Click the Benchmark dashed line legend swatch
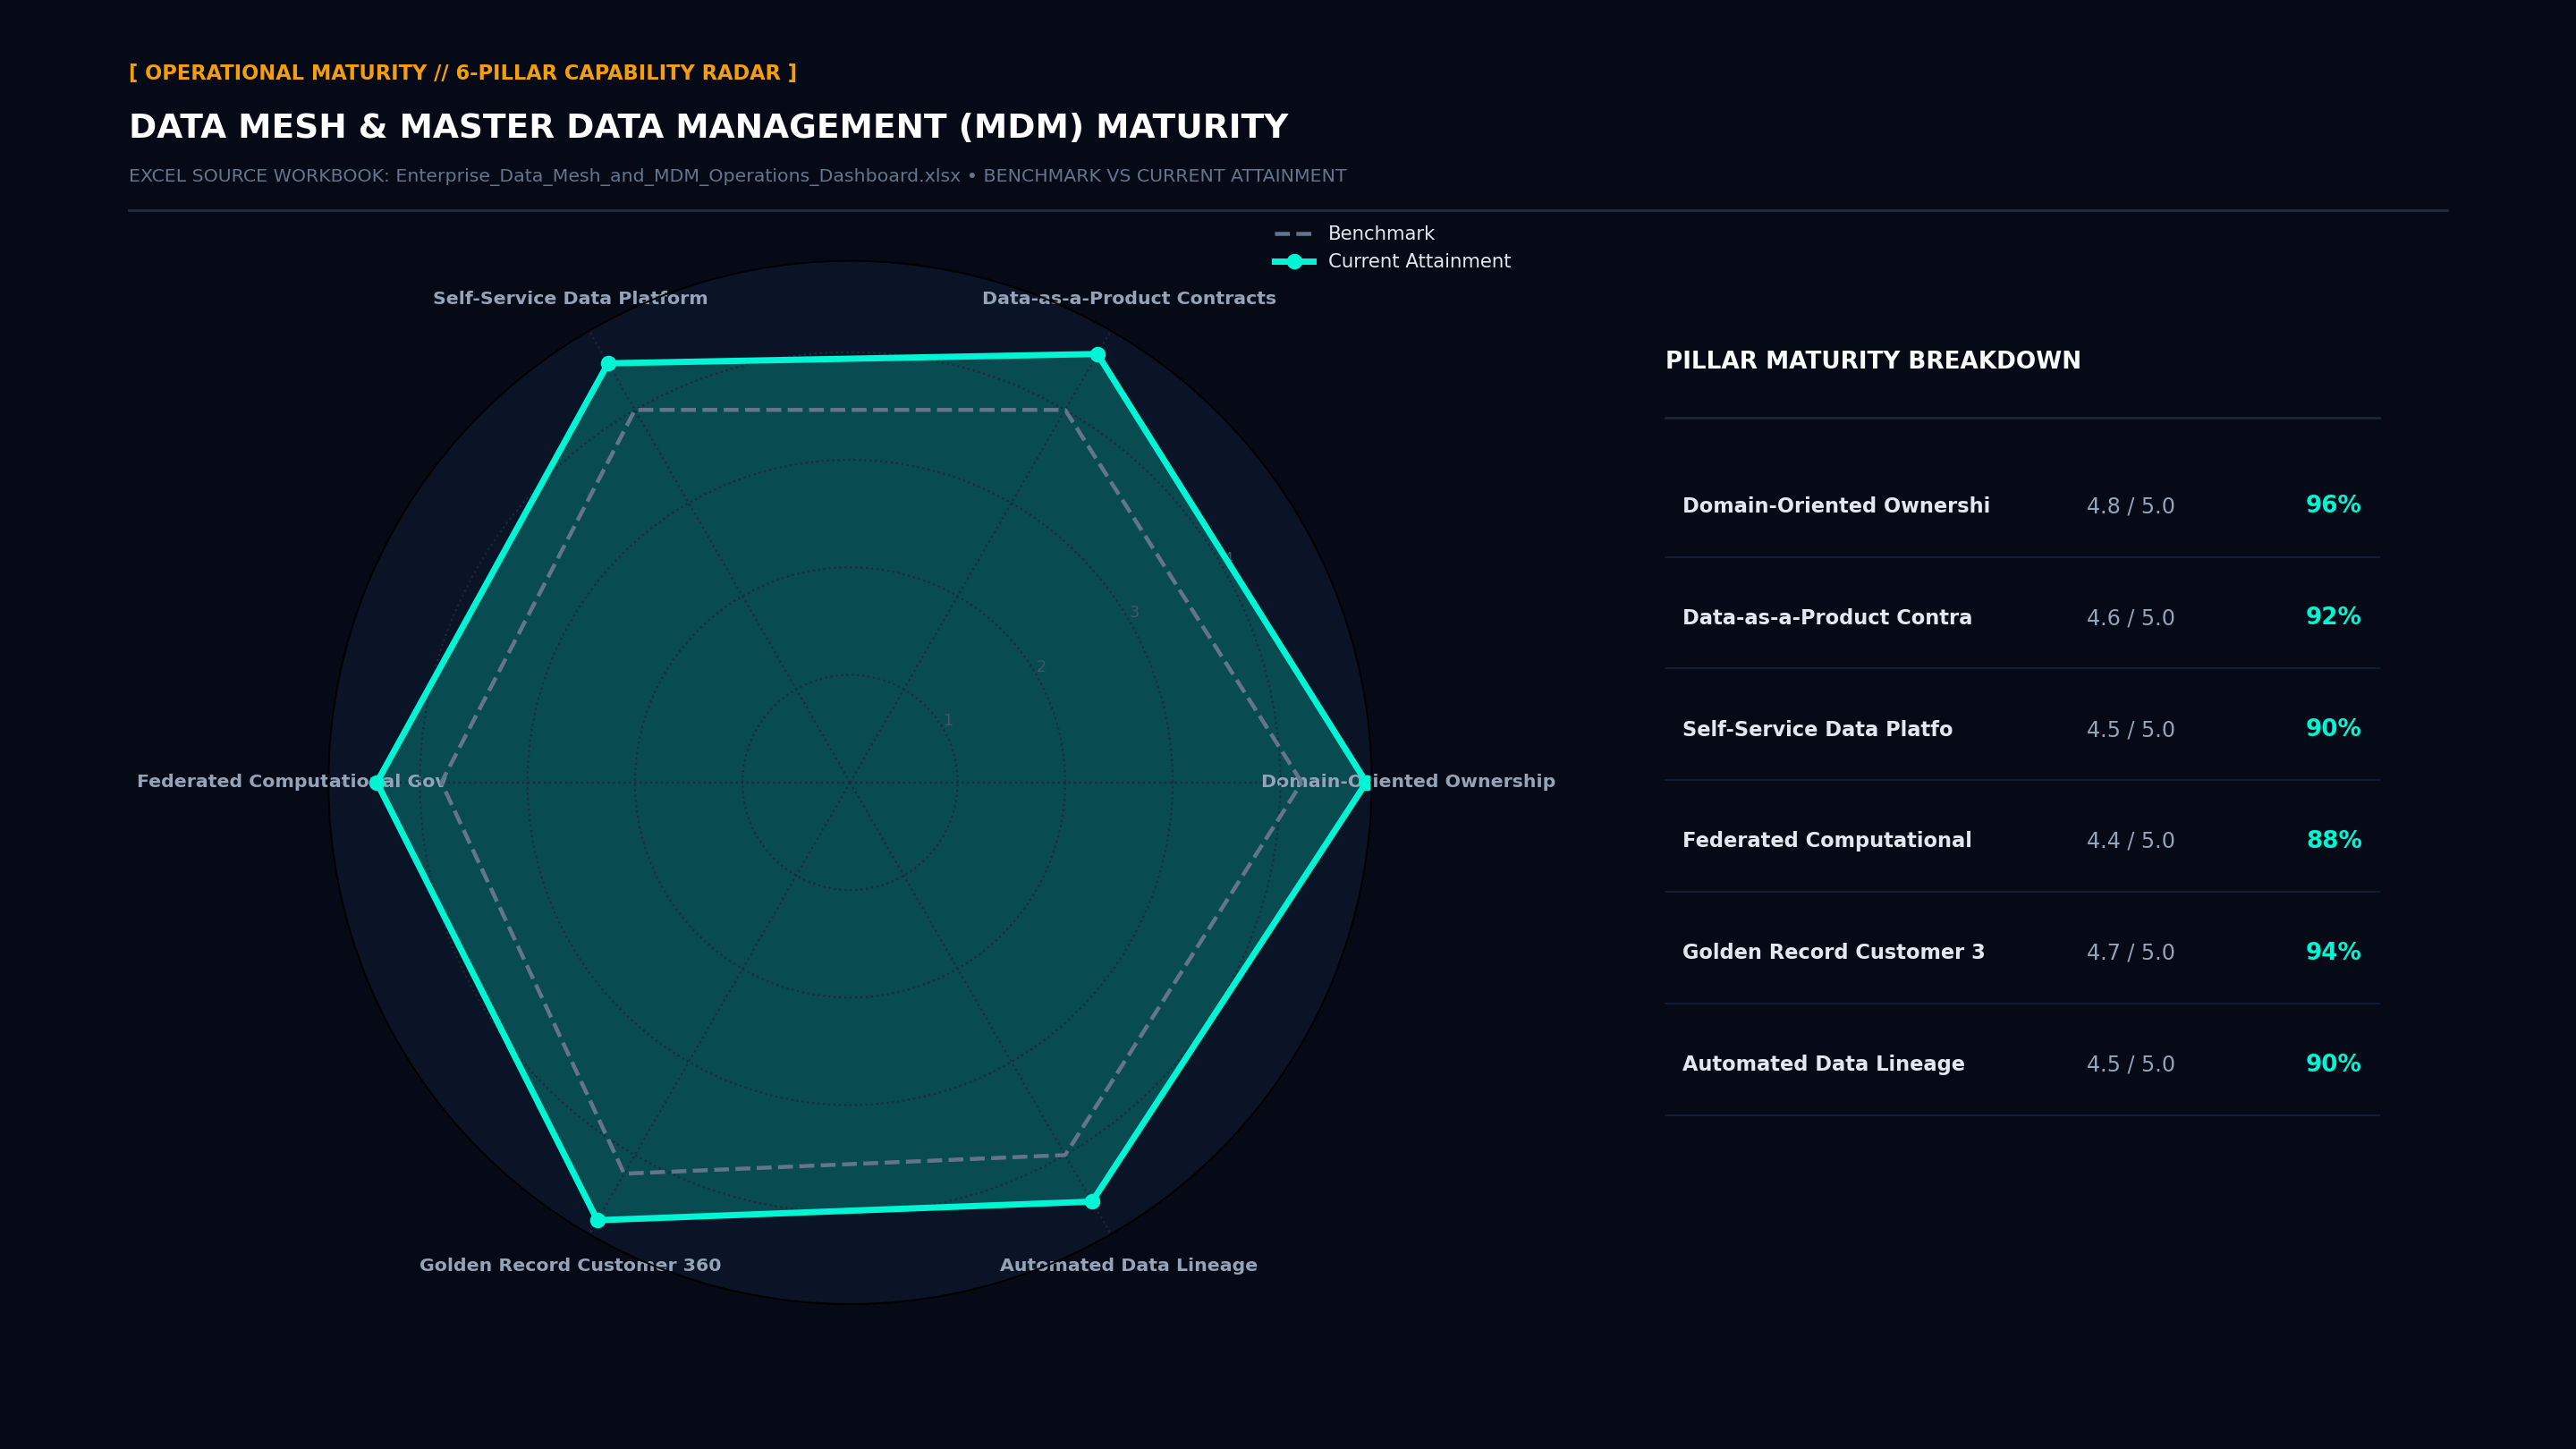The image size is (2576, 1449). click(x=1293, y=234)
